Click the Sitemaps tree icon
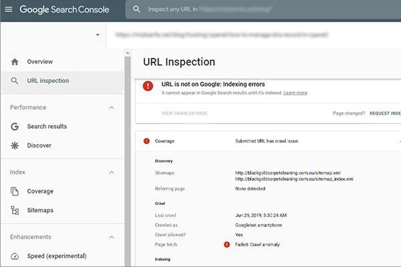Viewport: 401px width, 267px height. tap(15, 210)
